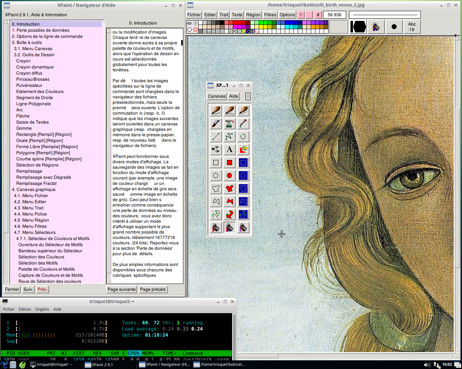462x369 pixels.
Task: Click the pink '1' button in the canvas menu bar
Action: (301, 15)
